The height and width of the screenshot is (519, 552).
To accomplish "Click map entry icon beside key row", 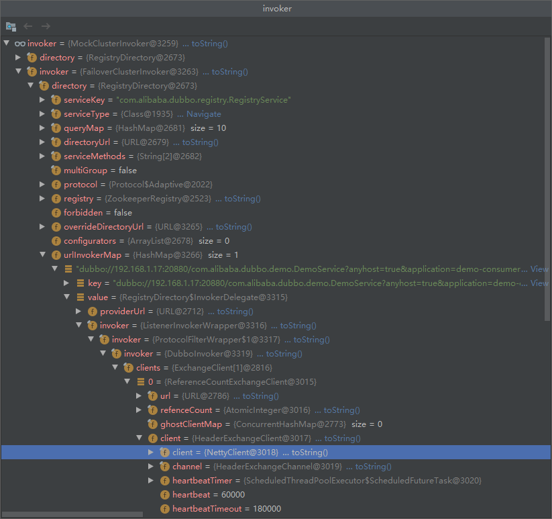I will (80, 283).
